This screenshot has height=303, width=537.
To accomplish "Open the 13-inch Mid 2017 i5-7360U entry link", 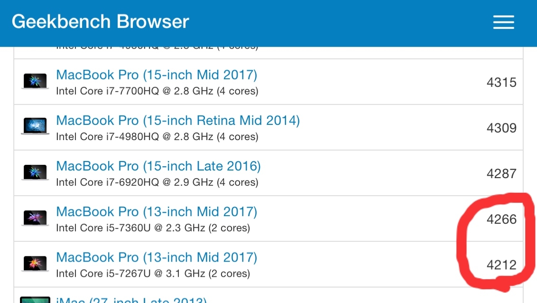I will (157, 212).
